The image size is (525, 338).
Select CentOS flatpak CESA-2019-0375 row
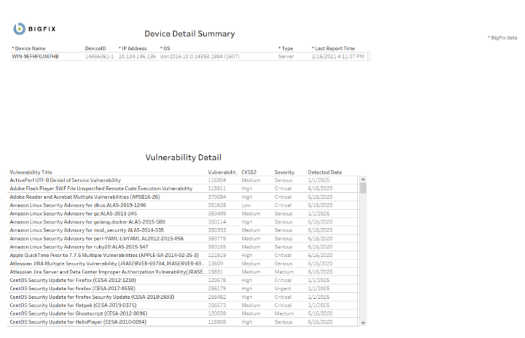pos(183,305)
